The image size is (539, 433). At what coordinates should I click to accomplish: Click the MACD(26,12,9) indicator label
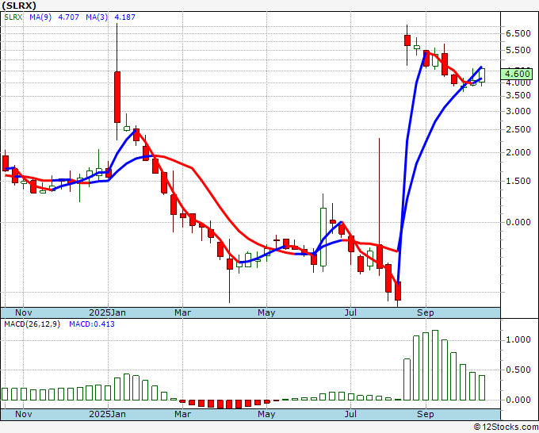coord(32,324)
